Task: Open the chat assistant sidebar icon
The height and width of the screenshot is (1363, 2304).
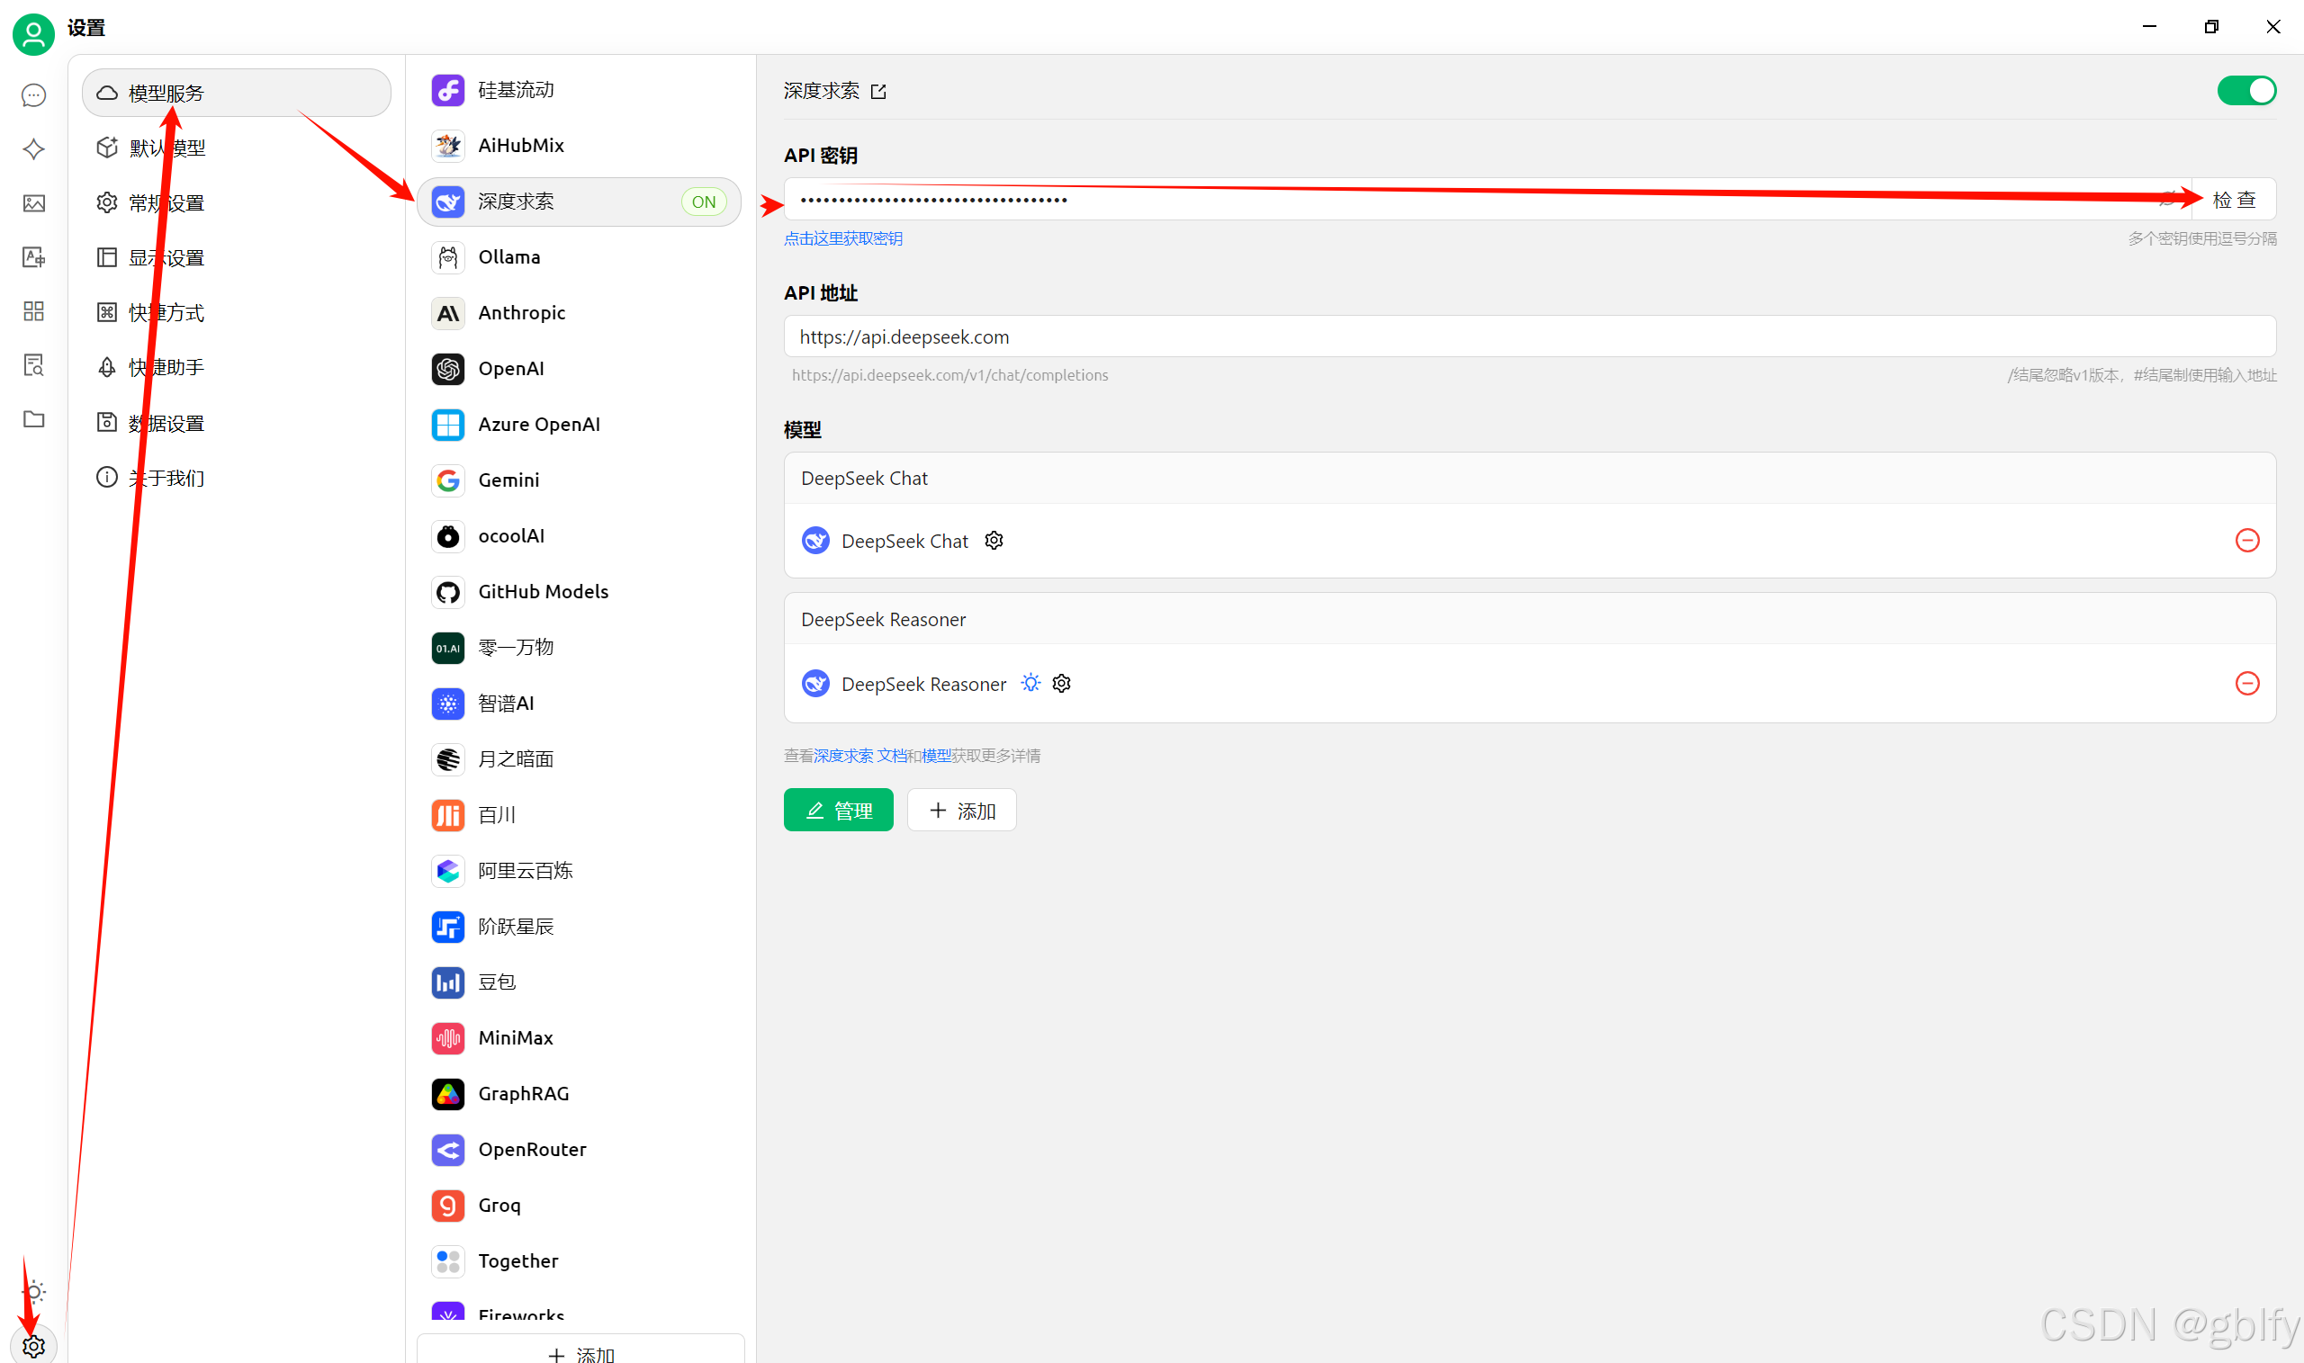Action: click(x=34, y=95)
